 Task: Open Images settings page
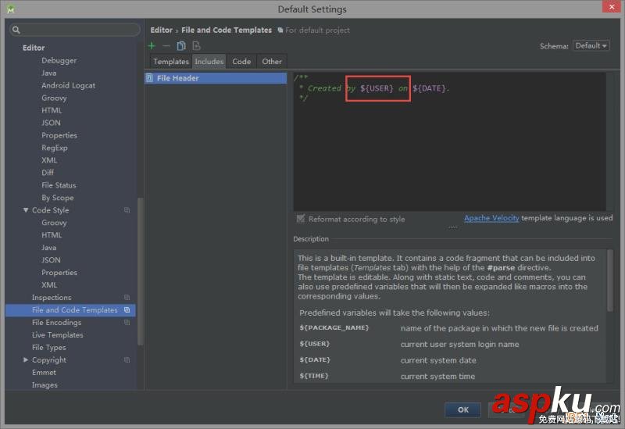(x=45, y=384)
